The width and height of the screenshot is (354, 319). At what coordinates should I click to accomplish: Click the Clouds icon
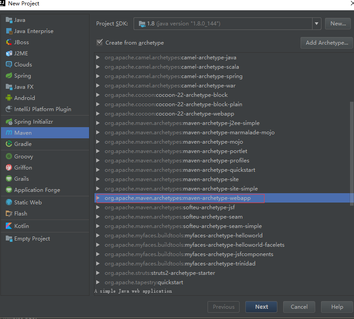coord(9,65)
